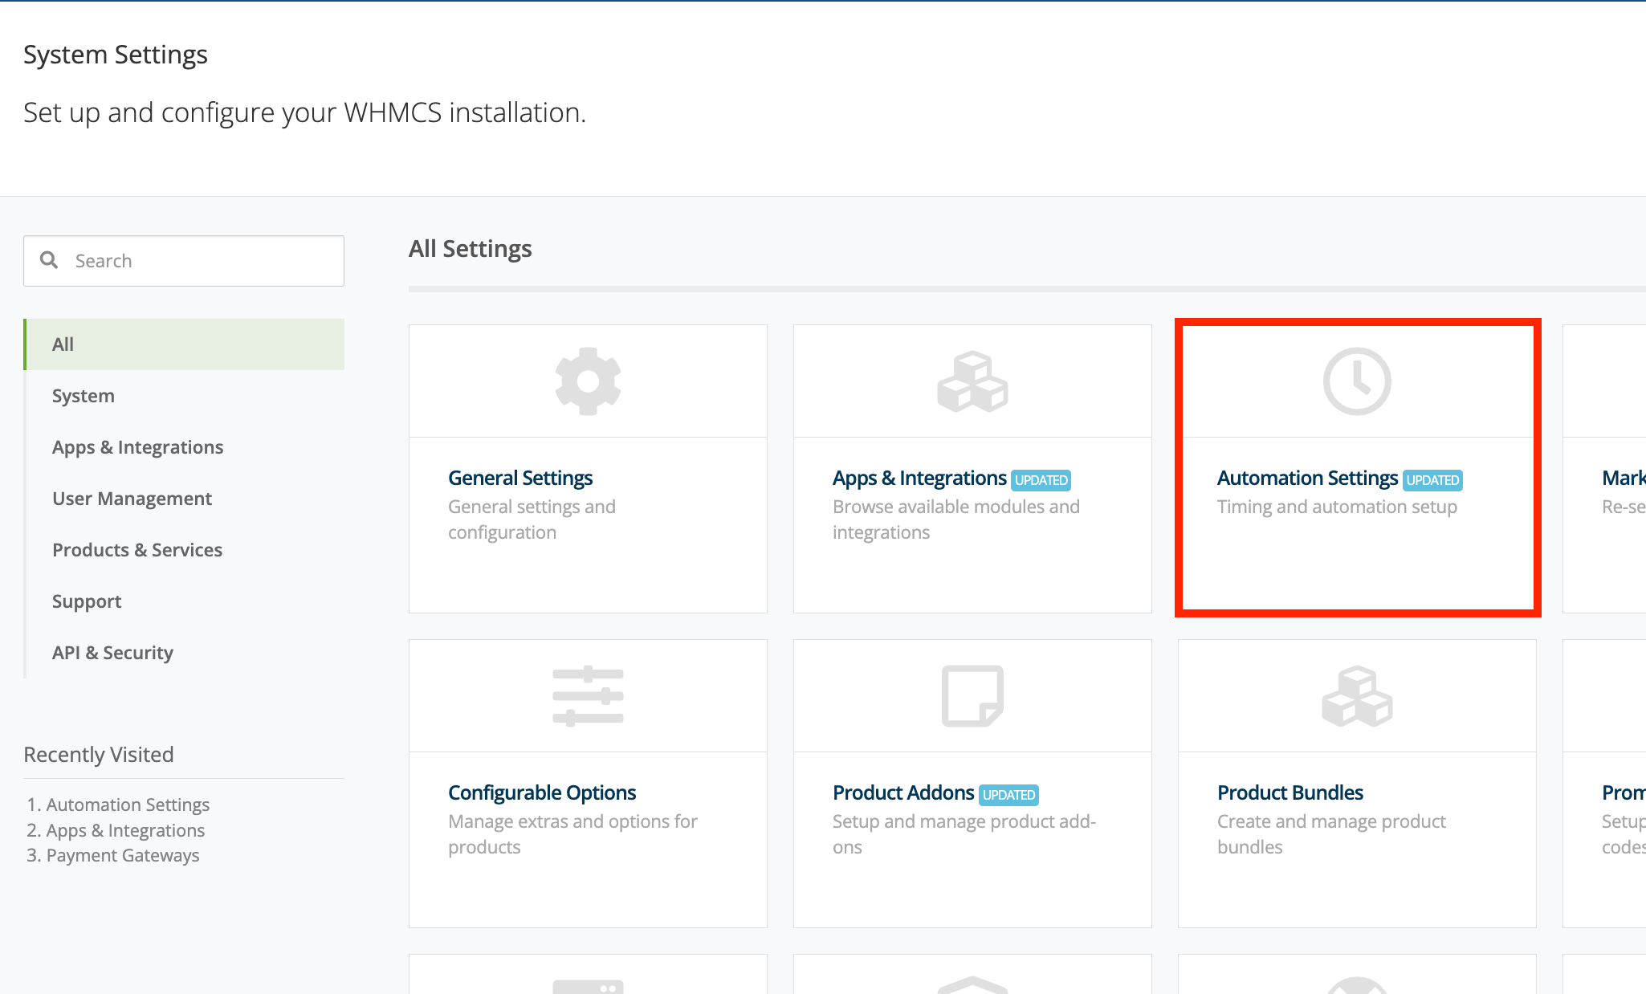Screen dimensions: 1646x994
Task: Select the All category in sidebar
Action: pos(184,344)
